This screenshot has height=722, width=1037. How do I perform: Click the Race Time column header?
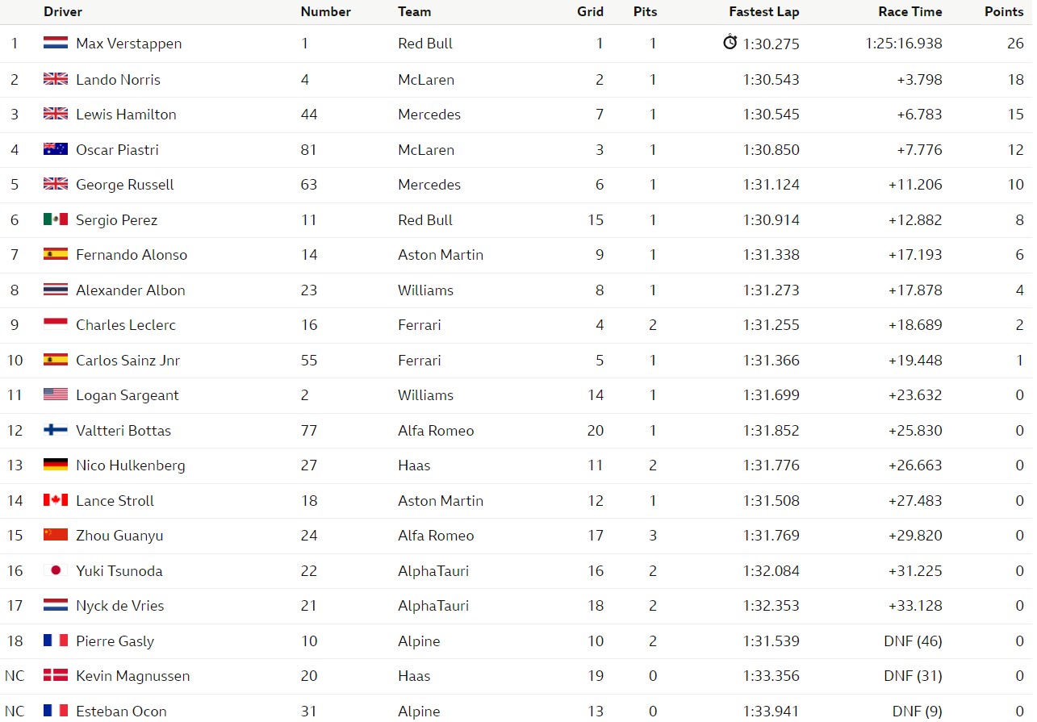click(x=910, y=11)
